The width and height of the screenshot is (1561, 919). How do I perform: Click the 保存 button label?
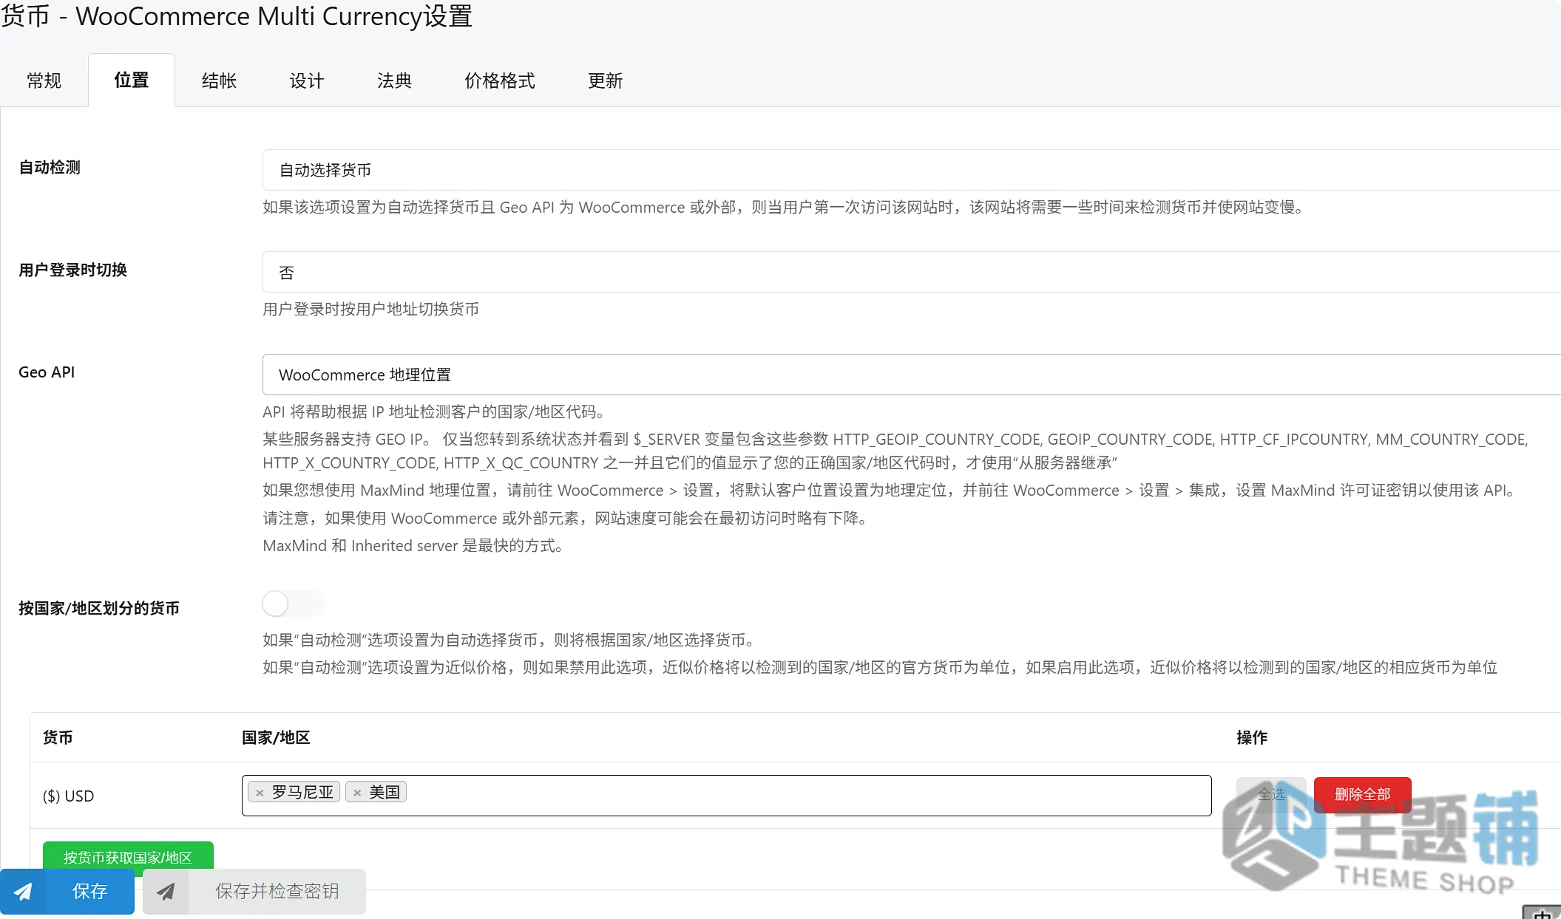click(x=90, y=892)
